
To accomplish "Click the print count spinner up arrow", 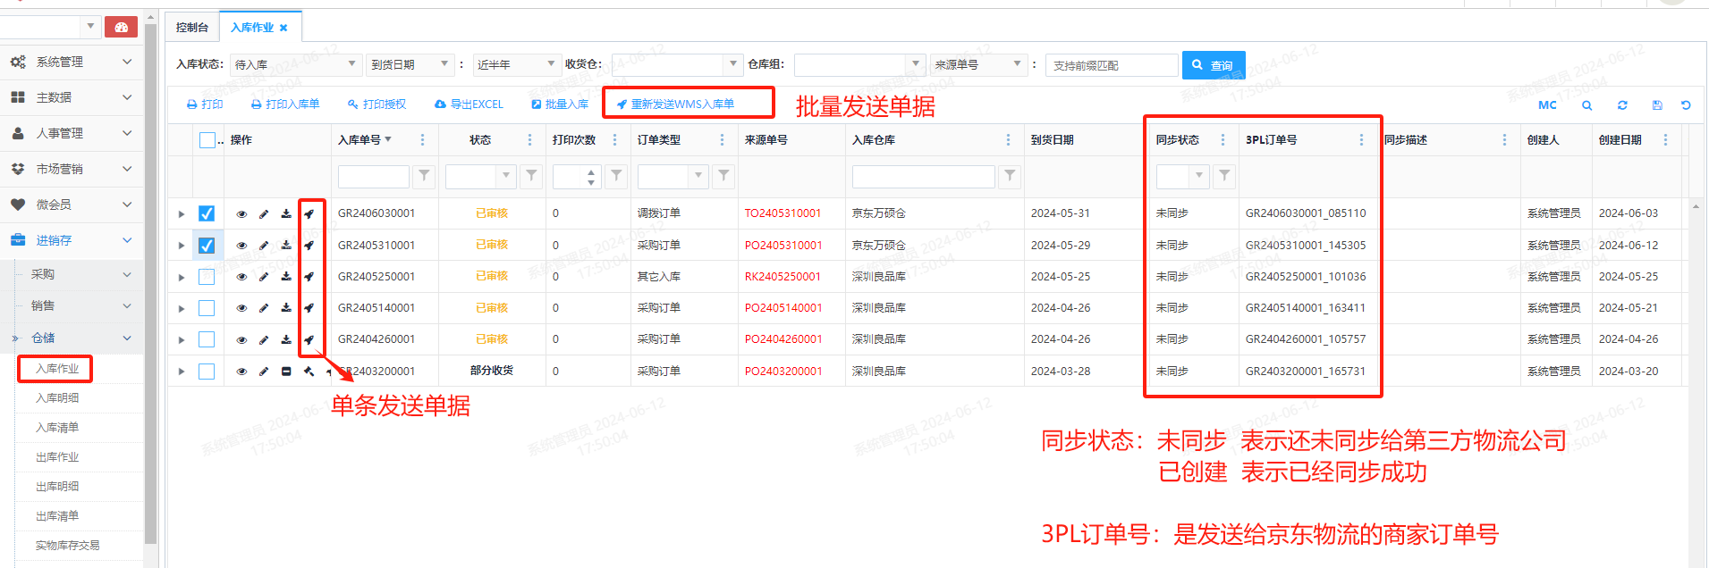I will pyautogui.click(x=591, y=171).
